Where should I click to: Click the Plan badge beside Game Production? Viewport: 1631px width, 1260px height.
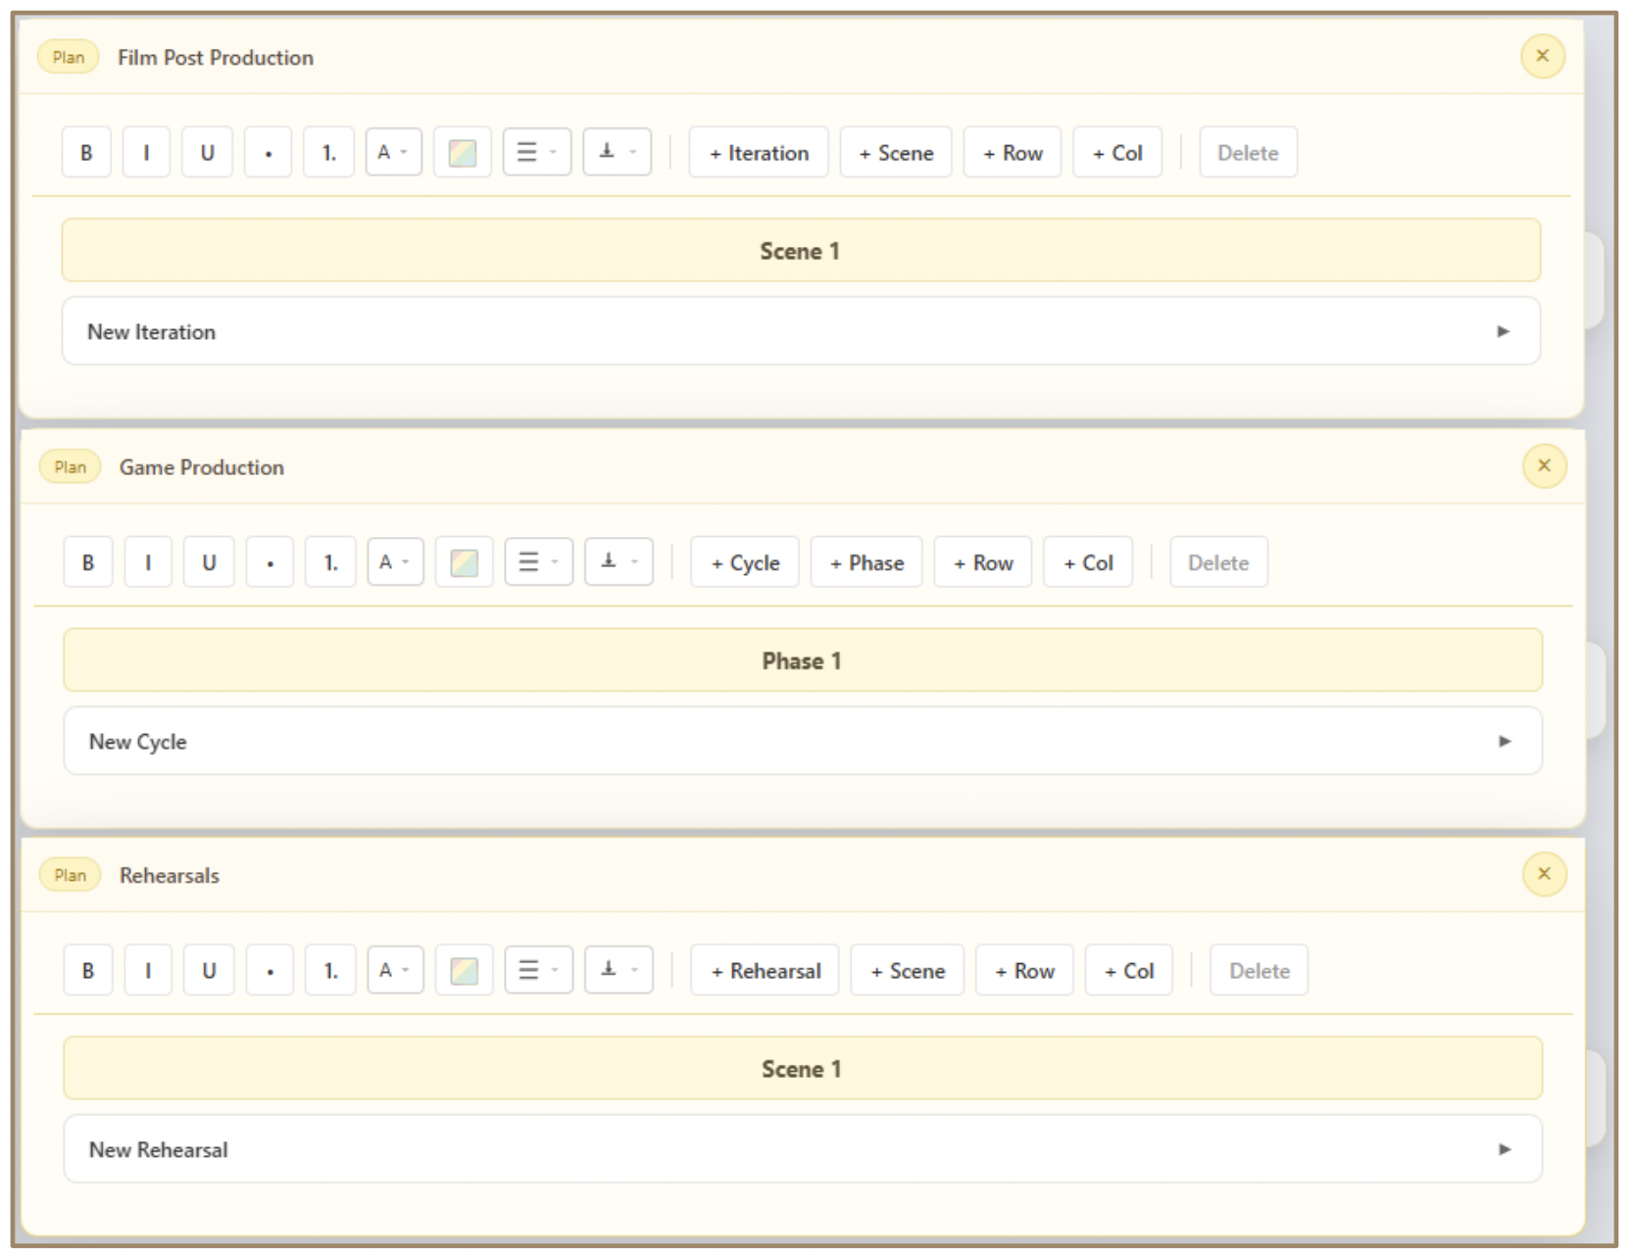pos(71,466)
